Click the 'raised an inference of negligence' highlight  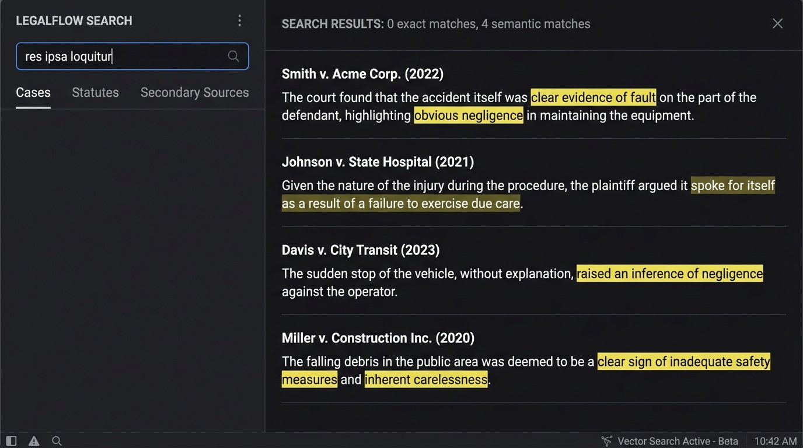tap(669, 274)
